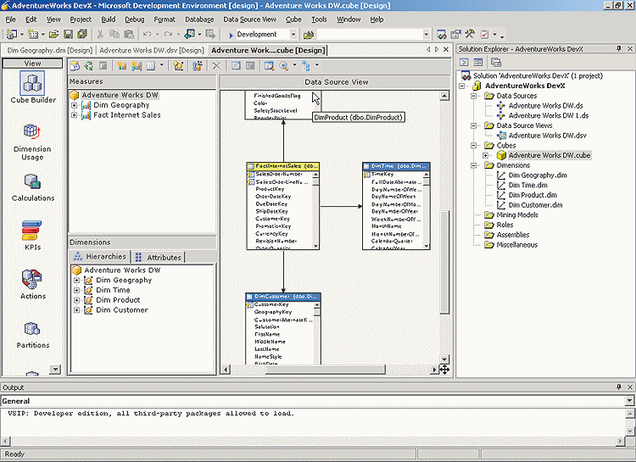Click the diagram pan navigator cross icon
Screen dimensions: 636x462
pyautogui.click(x=444, y=370)
